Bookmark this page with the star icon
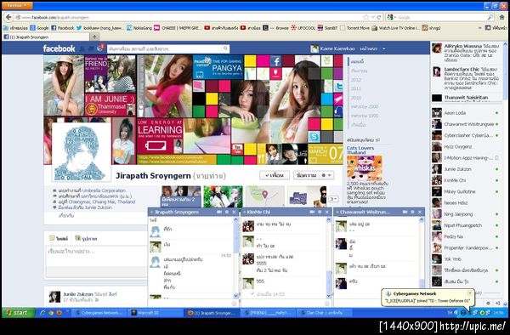The image size is (510, 335). pos(366,17)
